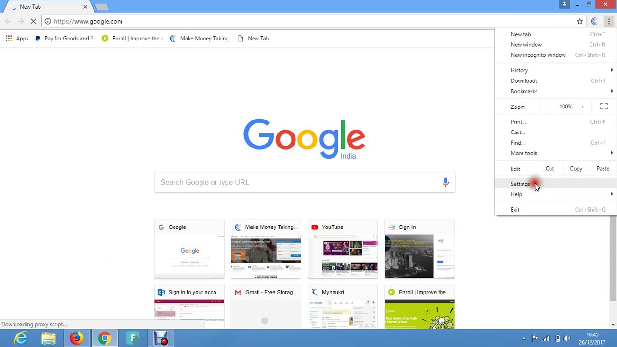Increase zoom with the plus button
This screenshot has height=347, width=617.
pos(582,107)
